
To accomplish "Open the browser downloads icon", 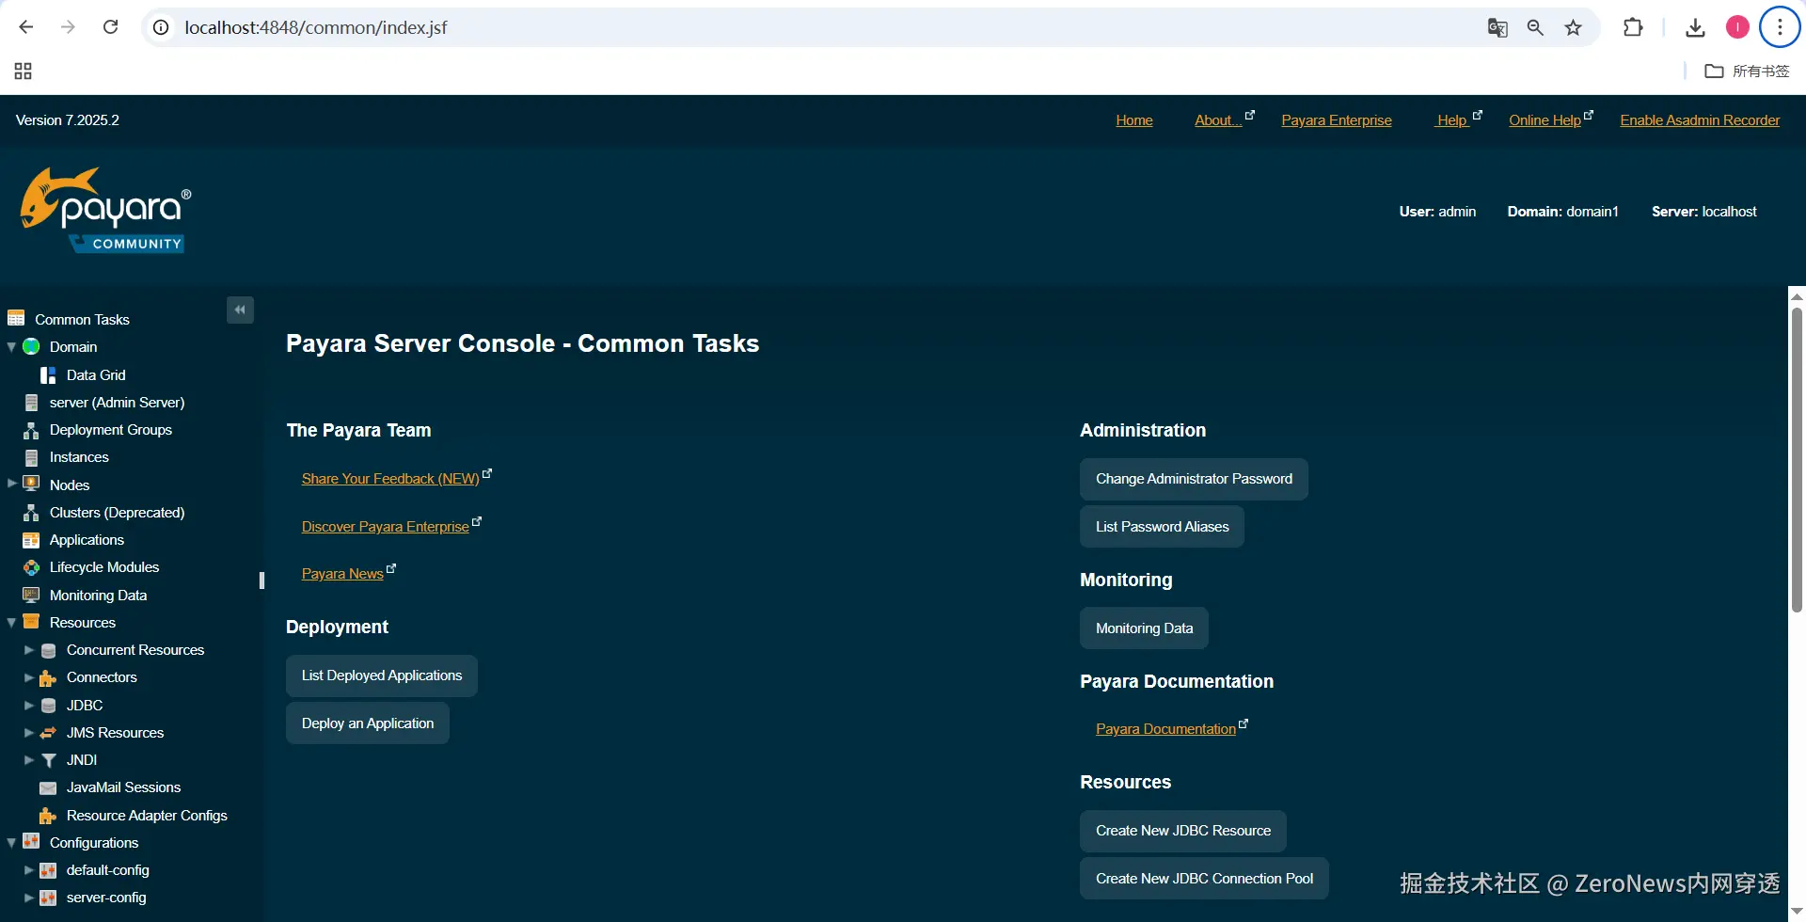I will 1695,27.
